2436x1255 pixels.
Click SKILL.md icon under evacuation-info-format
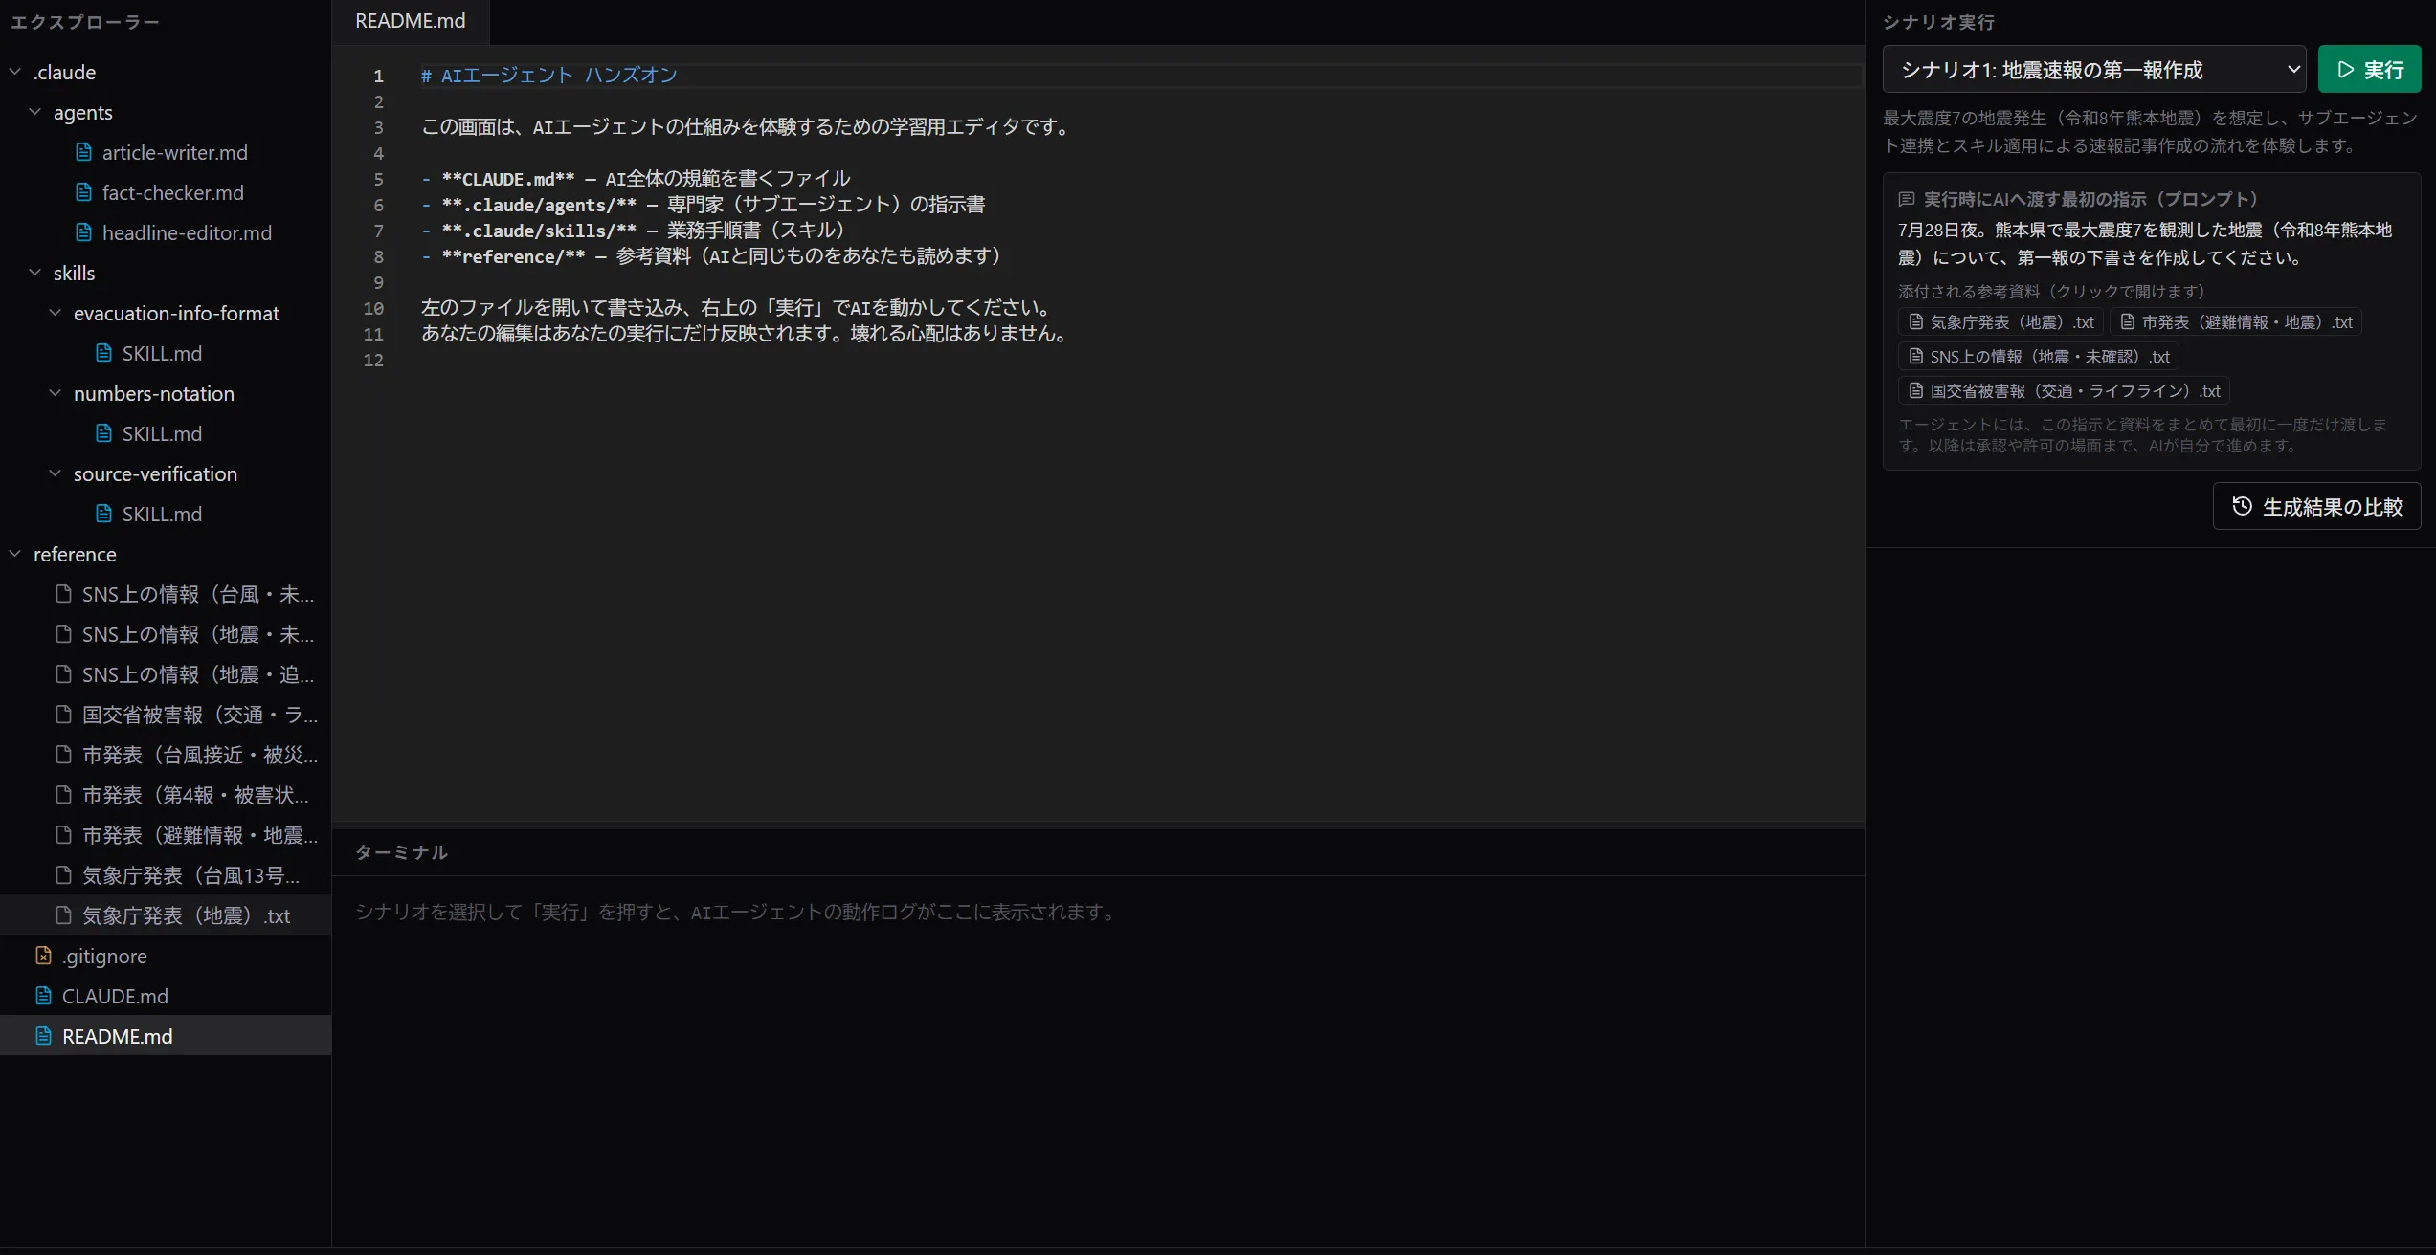[104, 353]
